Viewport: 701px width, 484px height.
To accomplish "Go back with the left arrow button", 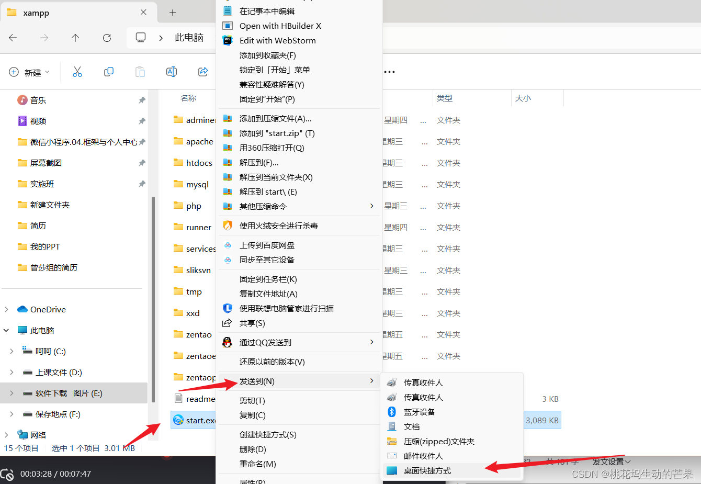I will (x=13, y=38).
